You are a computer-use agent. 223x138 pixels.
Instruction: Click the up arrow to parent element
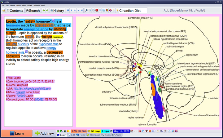coord(75,11)
